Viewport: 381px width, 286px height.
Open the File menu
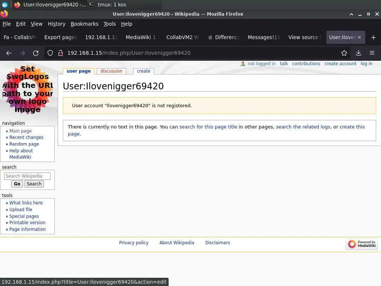(x=7, y=24)
